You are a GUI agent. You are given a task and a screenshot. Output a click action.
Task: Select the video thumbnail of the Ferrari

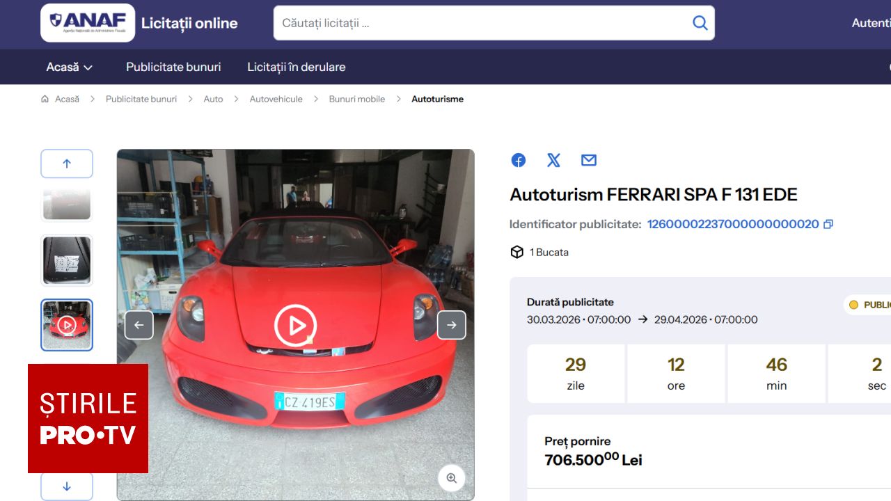[x=66, y=325]
